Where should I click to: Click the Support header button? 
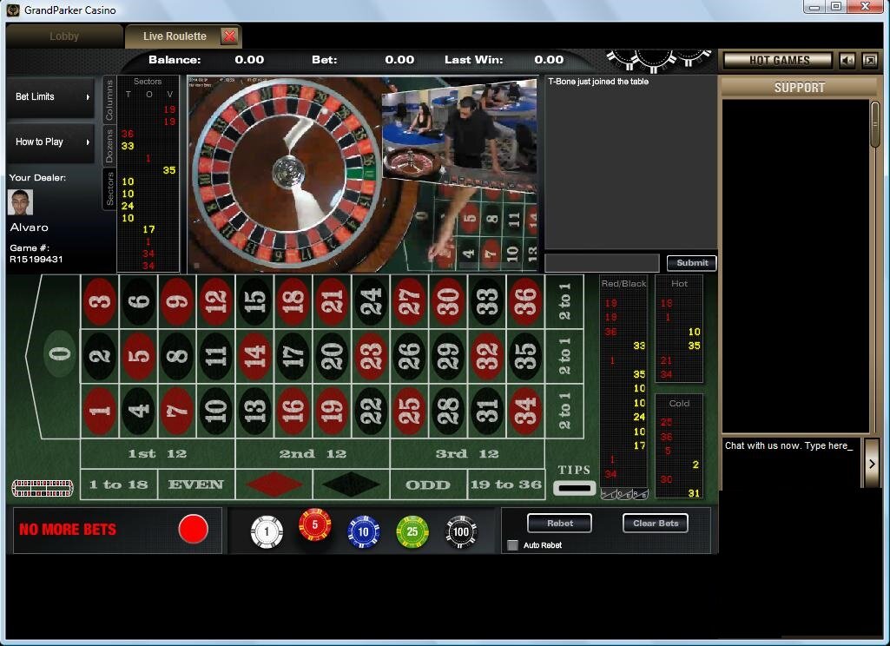(x=799, y=88)
